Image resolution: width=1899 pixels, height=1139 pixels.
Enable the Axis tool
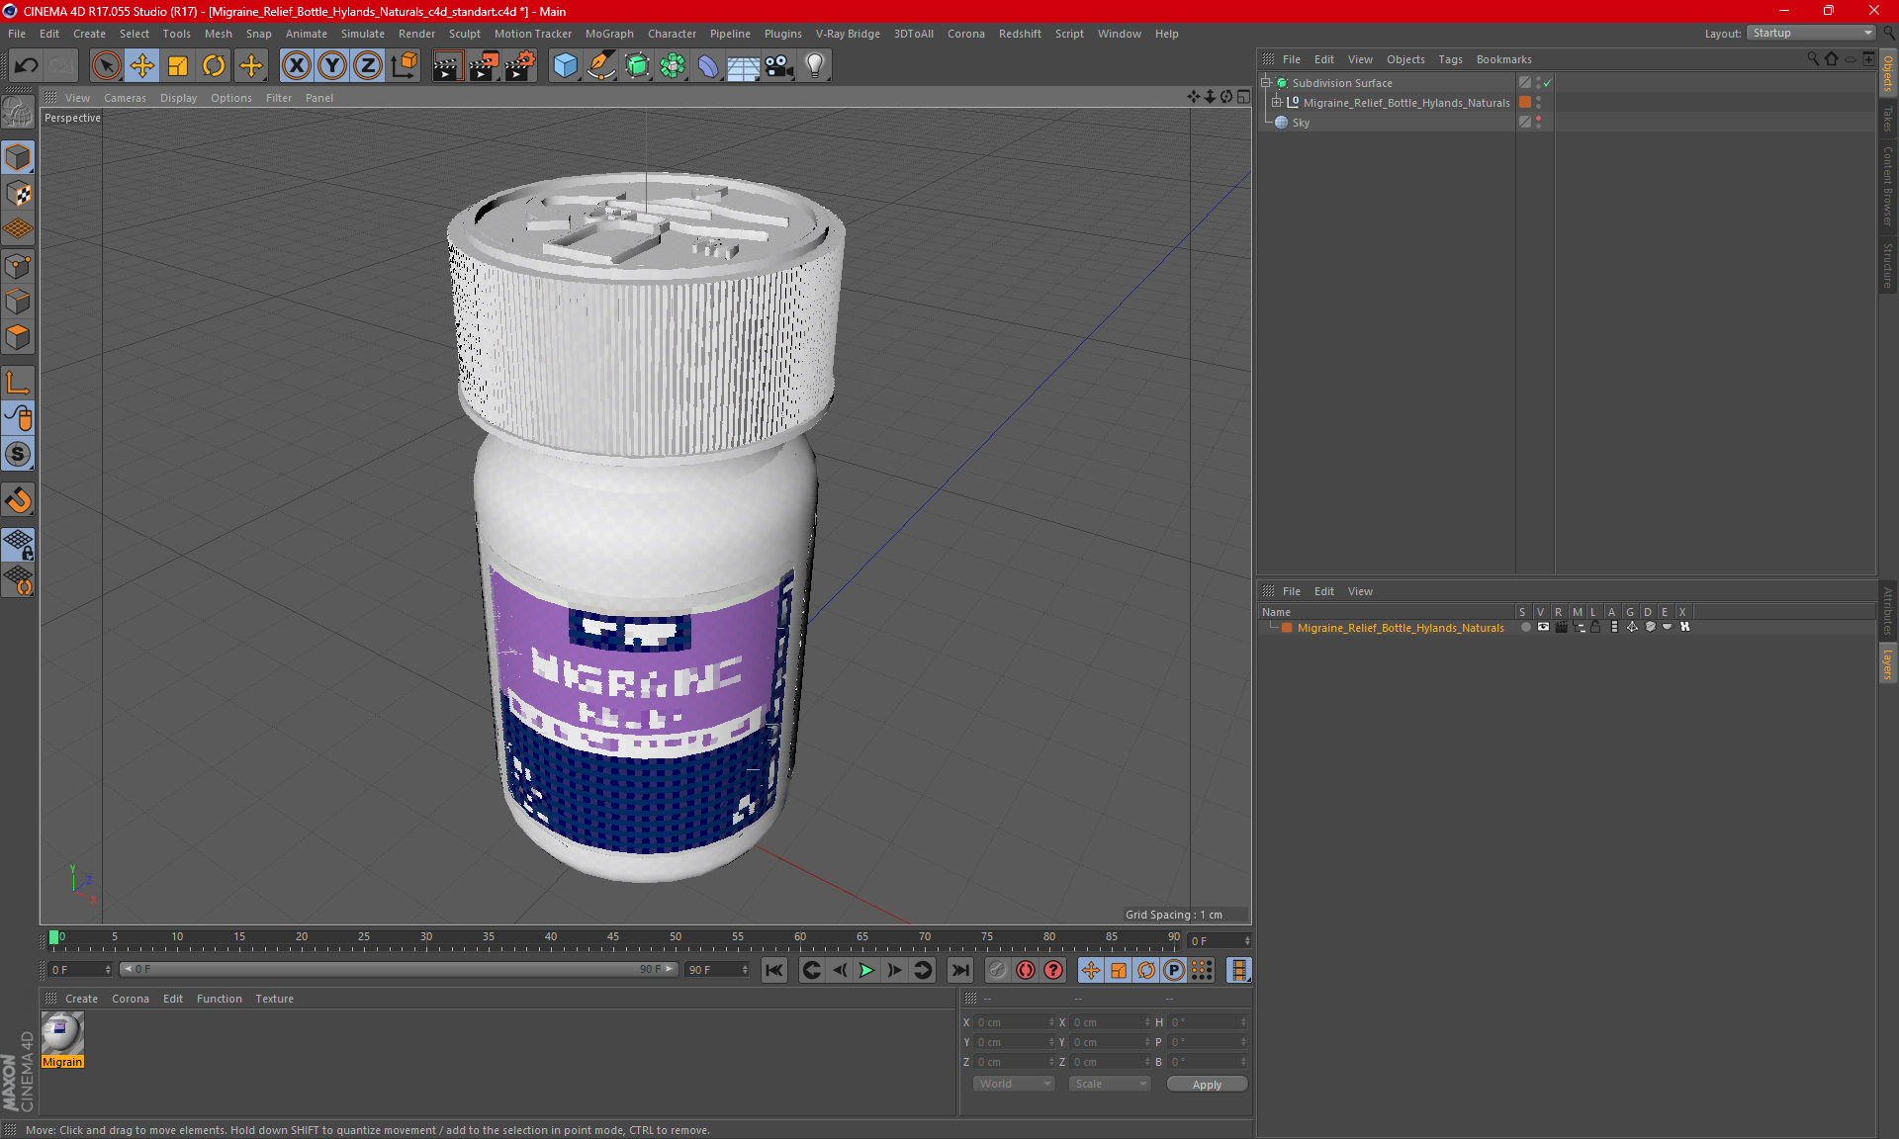[x=18, y=383]
